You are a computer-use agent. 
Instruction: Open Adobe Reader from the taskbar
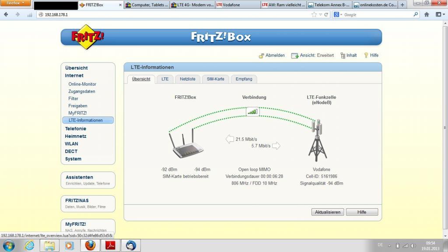click(x=111, y=245)
